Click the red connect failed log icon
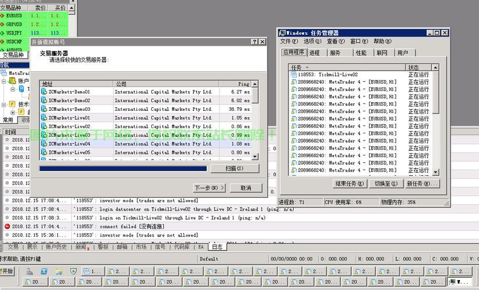The height and width of the screenshot is (290, 479). point(8,226)
